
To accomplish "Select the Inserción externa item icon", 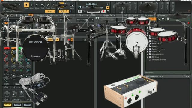I will coord(150,60).
